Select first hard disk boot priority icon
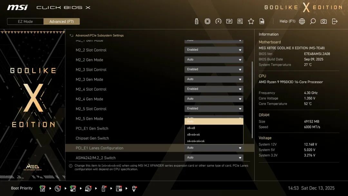Screen dimensions: 348x196 43,189
